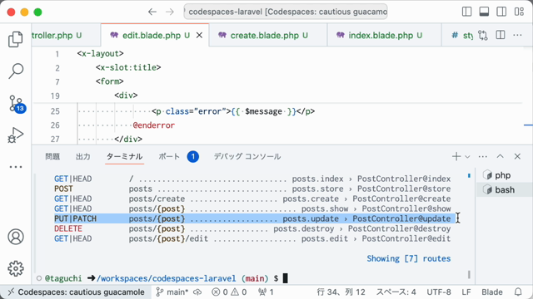Show additional activity bar views ellipsis

click(x=16, y=167)
